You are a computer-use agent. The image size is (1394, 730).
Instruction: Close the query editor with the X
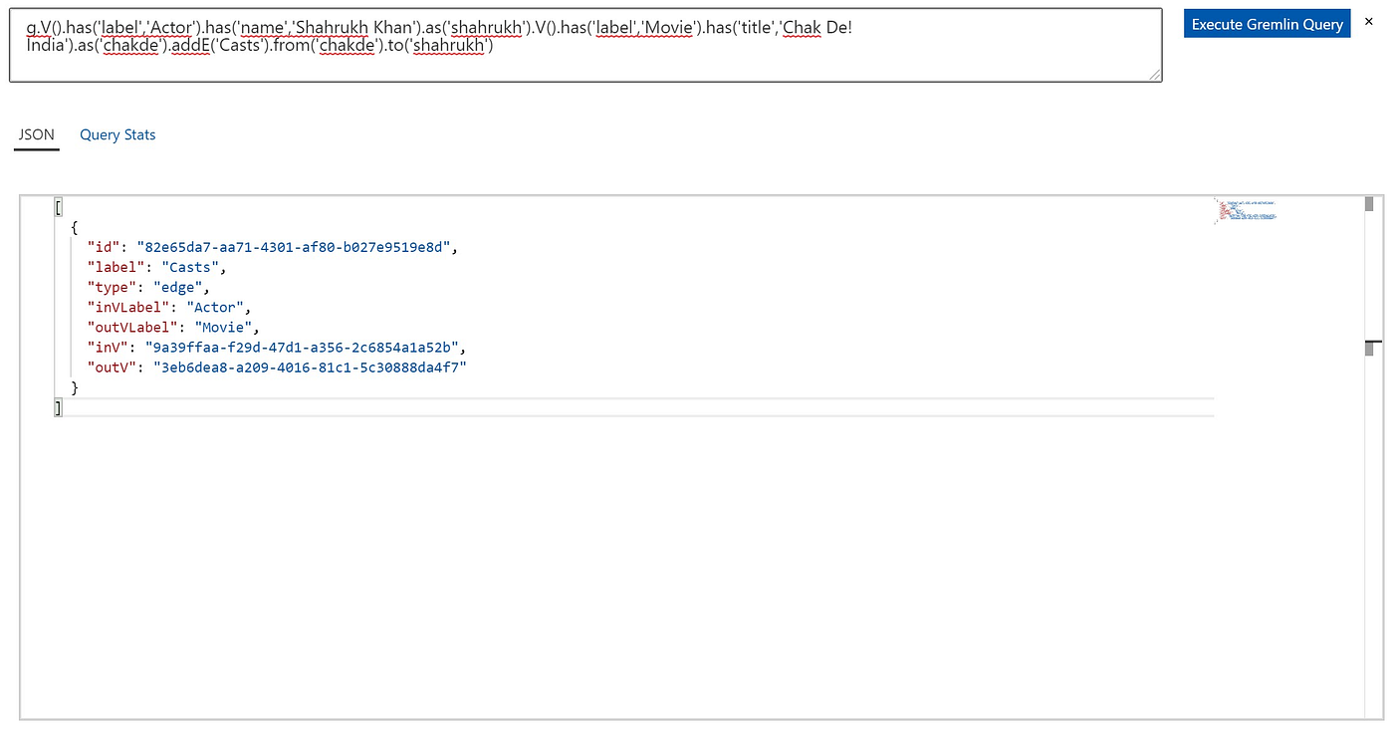tap(1371, 20)
